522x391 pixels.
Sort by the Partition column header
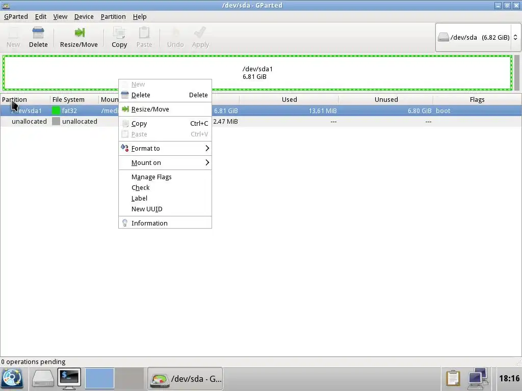(25, 100)
